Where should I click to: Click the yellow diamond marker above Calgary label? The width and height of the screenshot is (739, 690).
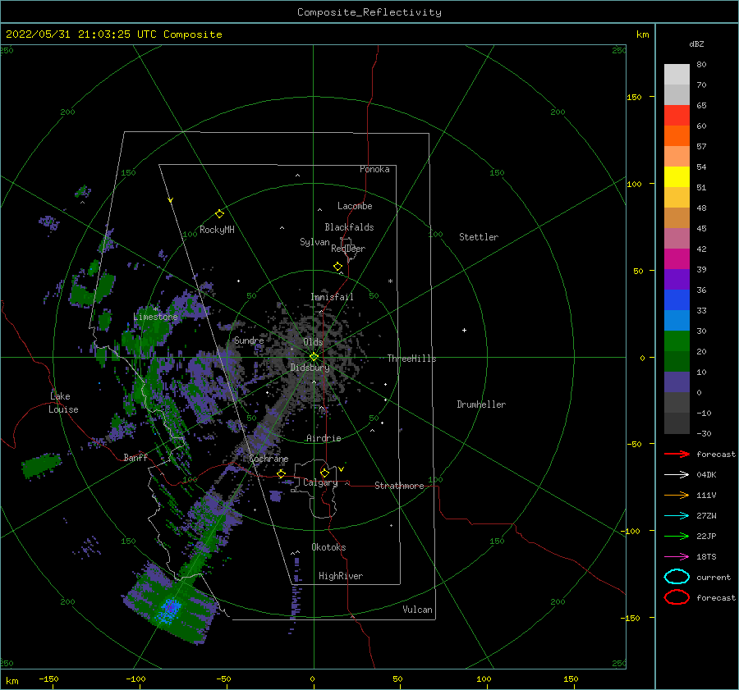[324, 473]
